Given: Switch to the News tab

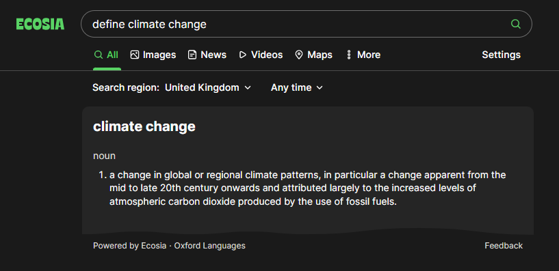Looking at the screenshot, I should [207, 55].
